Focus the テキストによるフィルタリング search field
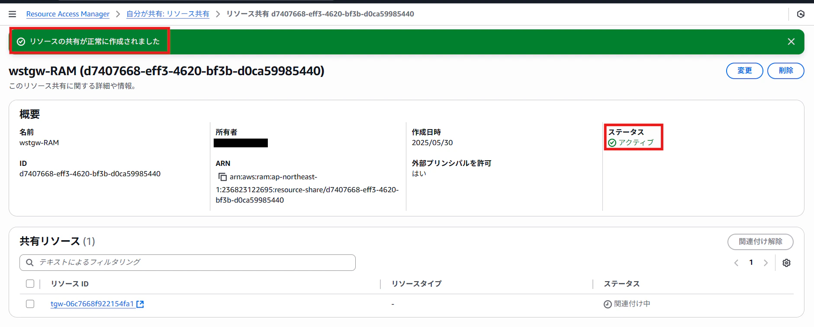Image resolution: width=814 pixels, height=327 pixels. coord(187,263)
